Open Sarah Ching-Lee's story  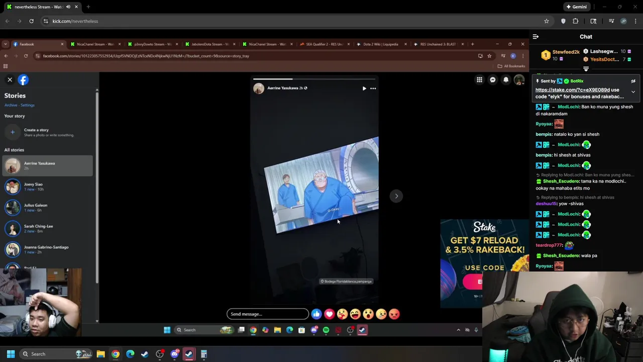pyautogui.click(x=48, y=228)
